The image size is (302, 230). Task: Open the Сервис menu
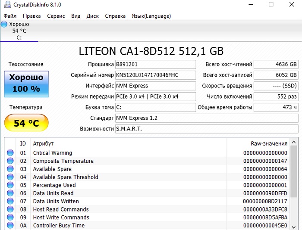click(56, 16)
